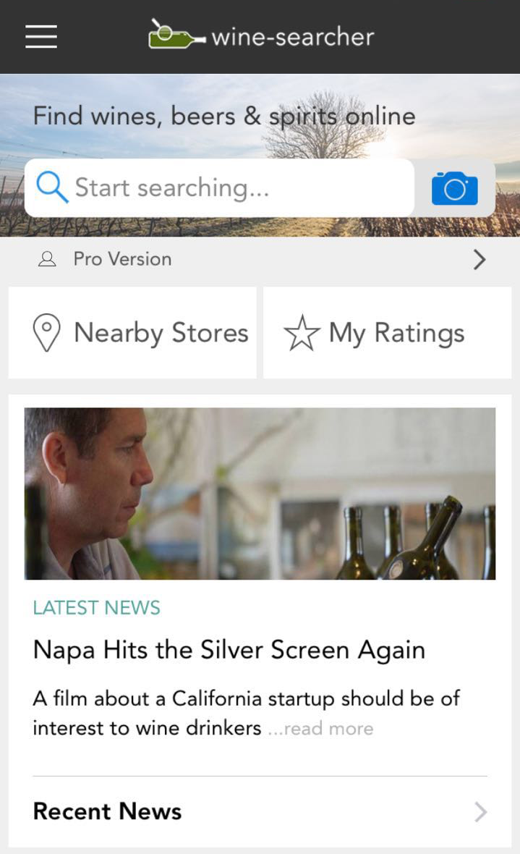Tap the Pro Version user icon
520x854 pixels.
tap(47, 259)
